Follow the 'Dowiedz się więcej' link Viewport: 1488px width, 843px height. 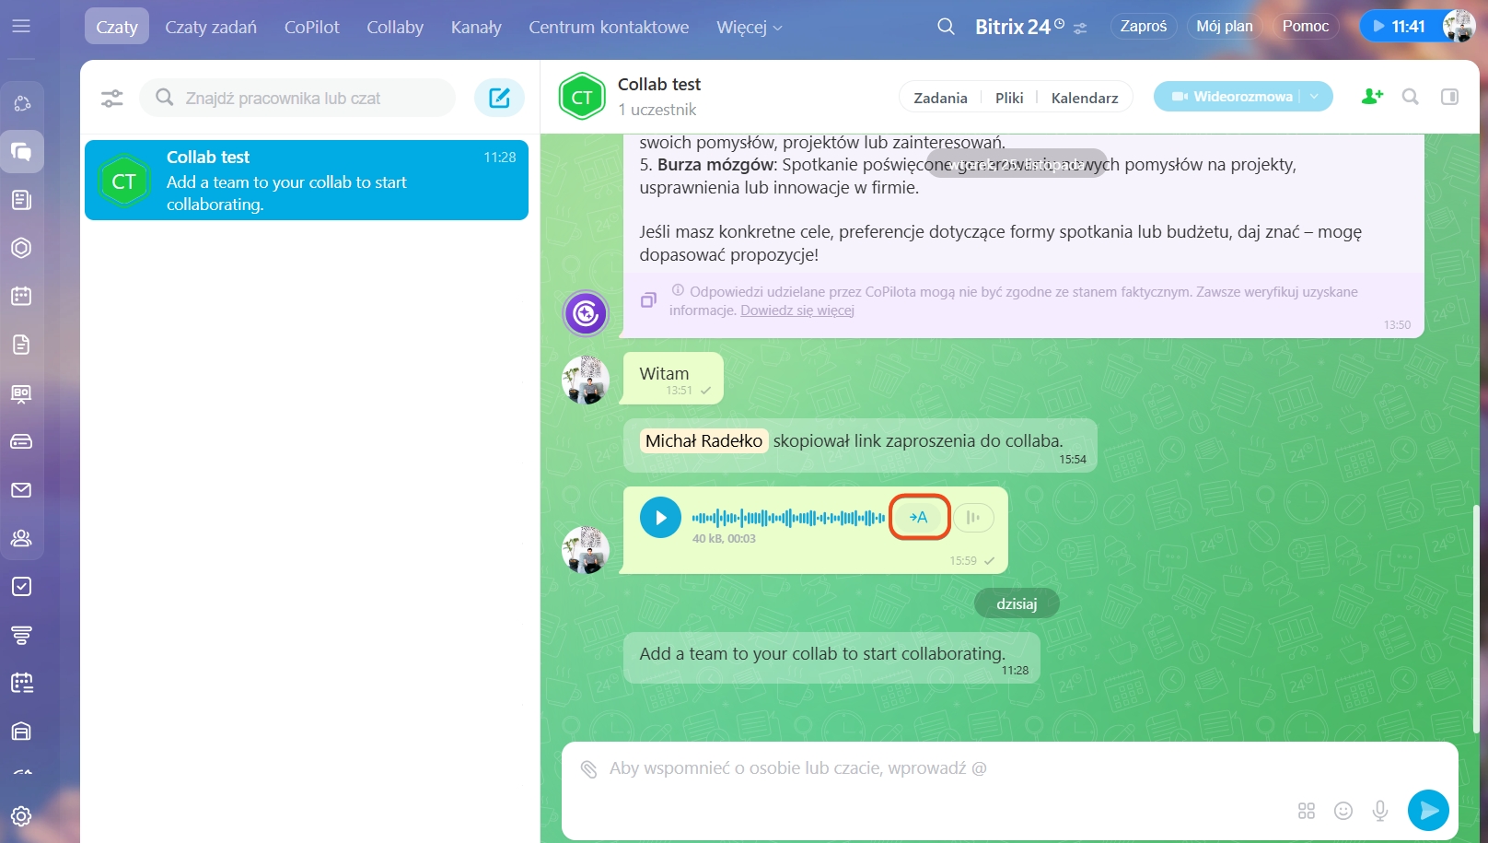click(x=797, y=310)
